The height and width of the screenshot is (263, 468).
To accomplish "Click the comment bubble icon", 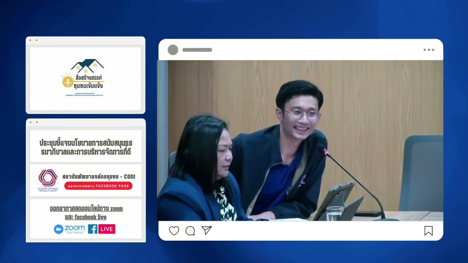I will tap(190, 231).
